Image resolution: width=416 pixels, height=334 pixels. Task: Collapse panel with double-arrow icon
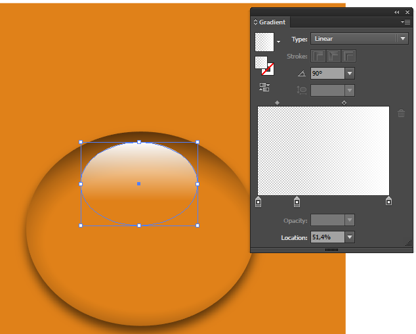click(x=396, y=12)
